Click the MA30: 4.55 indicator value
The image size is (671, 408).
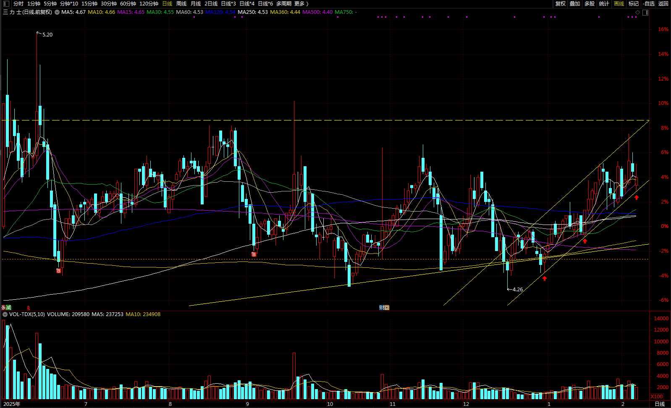[x=160, y=12]
